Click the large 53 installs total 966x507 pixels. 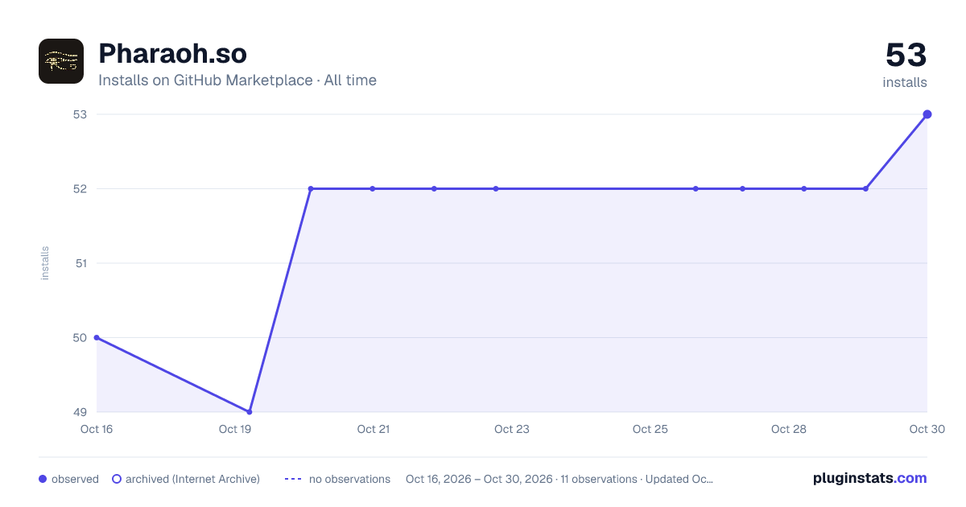[906, 56]
